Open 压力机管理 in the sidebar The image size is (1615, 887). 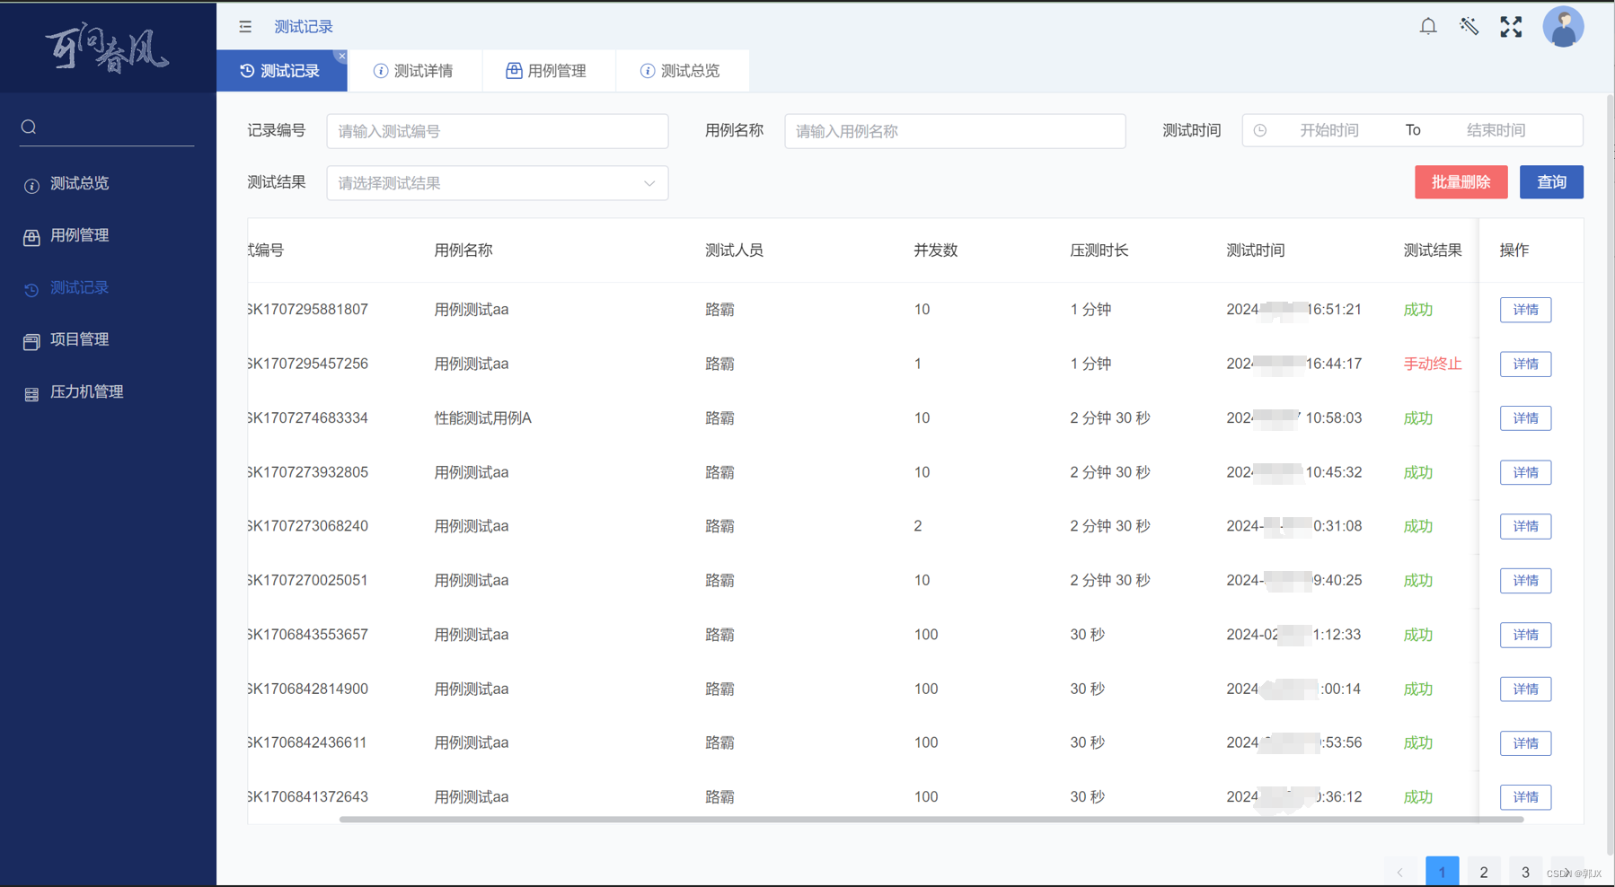tap(108, 391)
